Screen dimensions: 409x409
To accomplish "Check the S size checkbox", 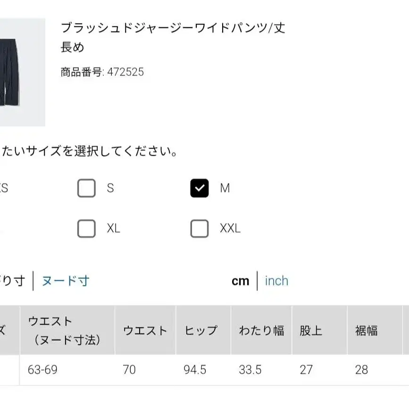I will coord(86,188).
